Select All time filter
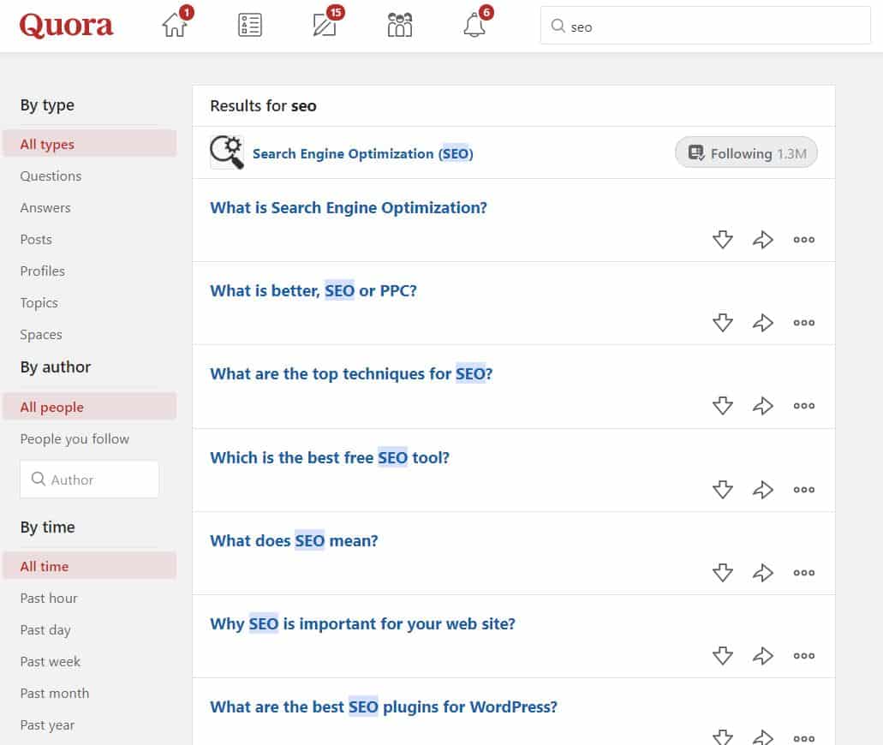883x745 pixels. tap(90, 566)
